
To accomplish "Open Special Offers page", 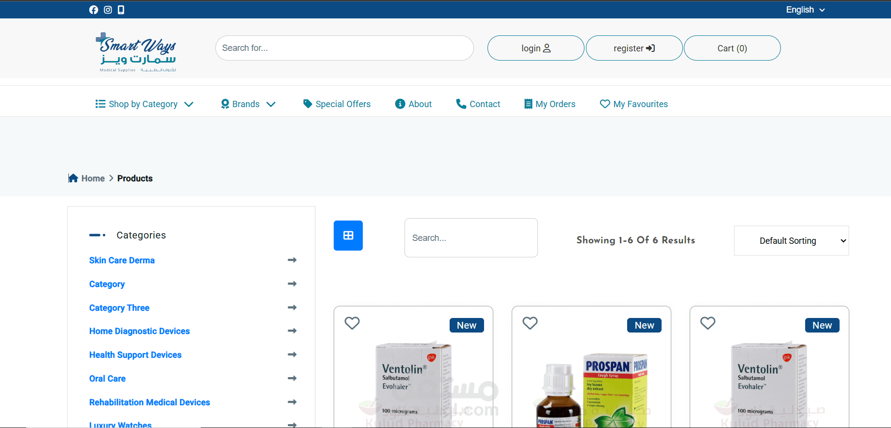I will click(337, 104).
